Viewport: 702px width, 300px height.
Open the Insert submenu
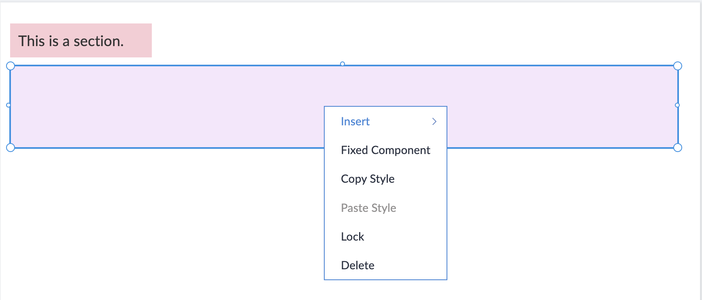click(x=355, y=122)
